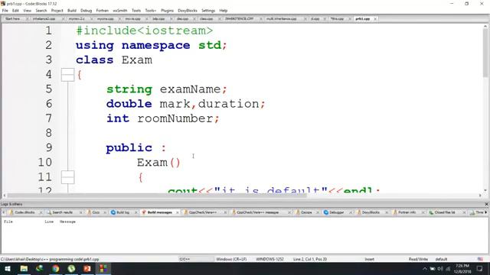This screenshot has height=275, width=490.
Task: Click the Windows (CR+LF) status entry
Action: click(231, 259)
